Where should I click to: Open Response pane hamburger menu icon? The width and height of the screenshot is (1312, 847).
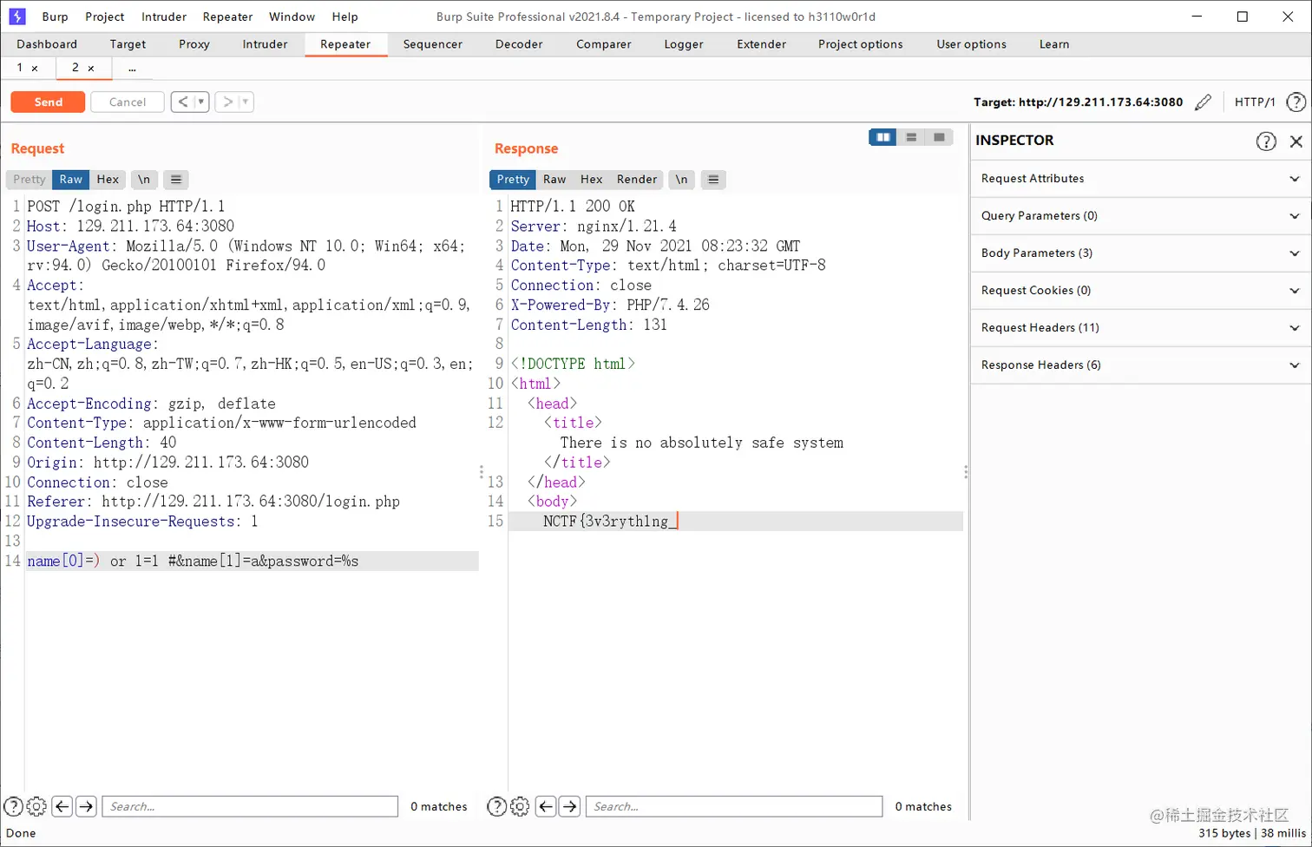[x=713, y=180]
